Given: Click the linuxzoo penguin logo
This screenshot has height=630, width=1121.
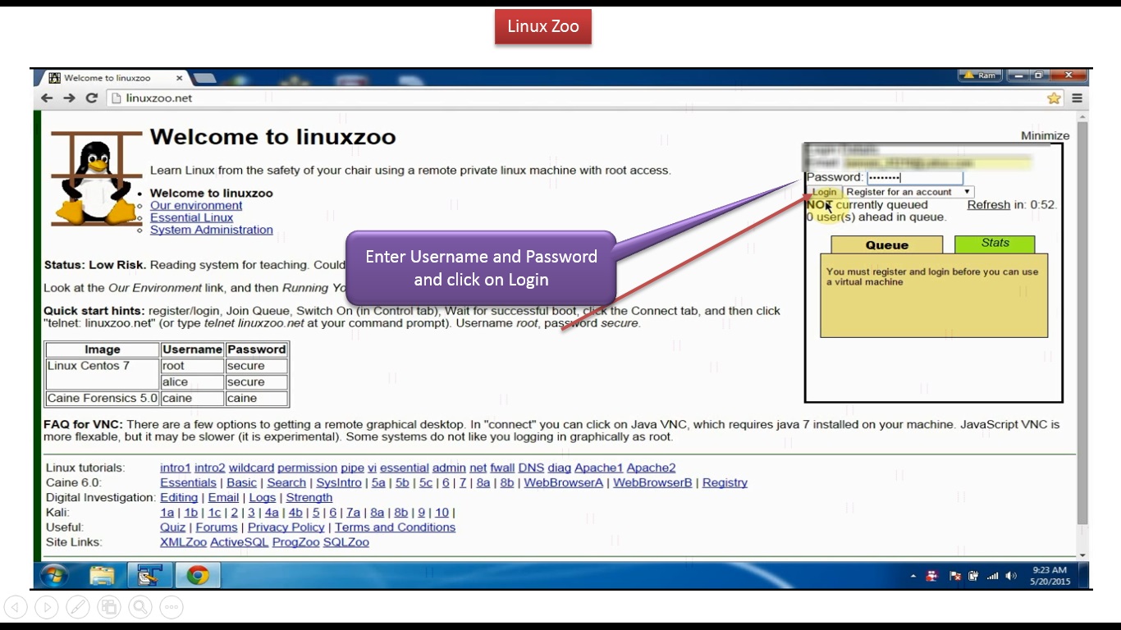Looking at the screenshot, I should point(97,179).
